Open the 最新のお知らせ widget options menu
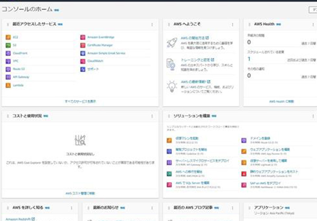 [152, 208]
